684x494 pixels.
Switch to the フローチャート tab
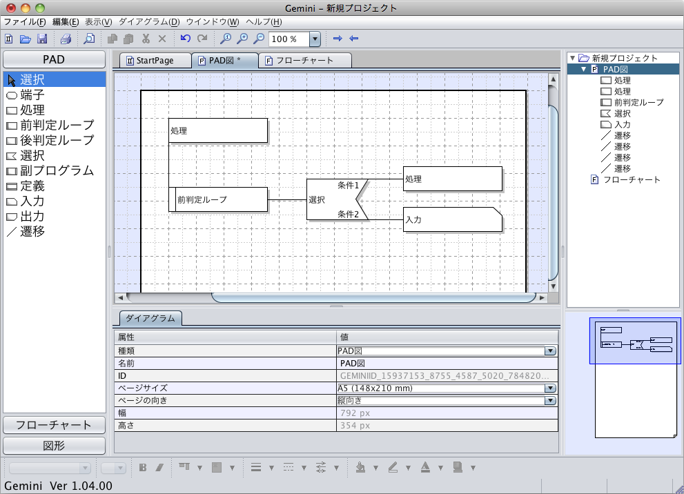[x=304, y=61]
